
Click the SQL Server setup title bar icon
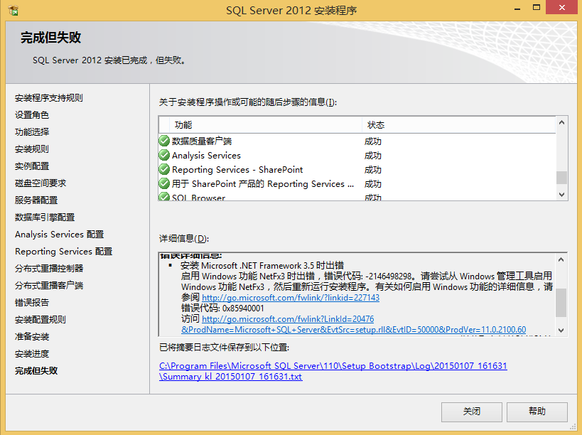tap(13, 10)
